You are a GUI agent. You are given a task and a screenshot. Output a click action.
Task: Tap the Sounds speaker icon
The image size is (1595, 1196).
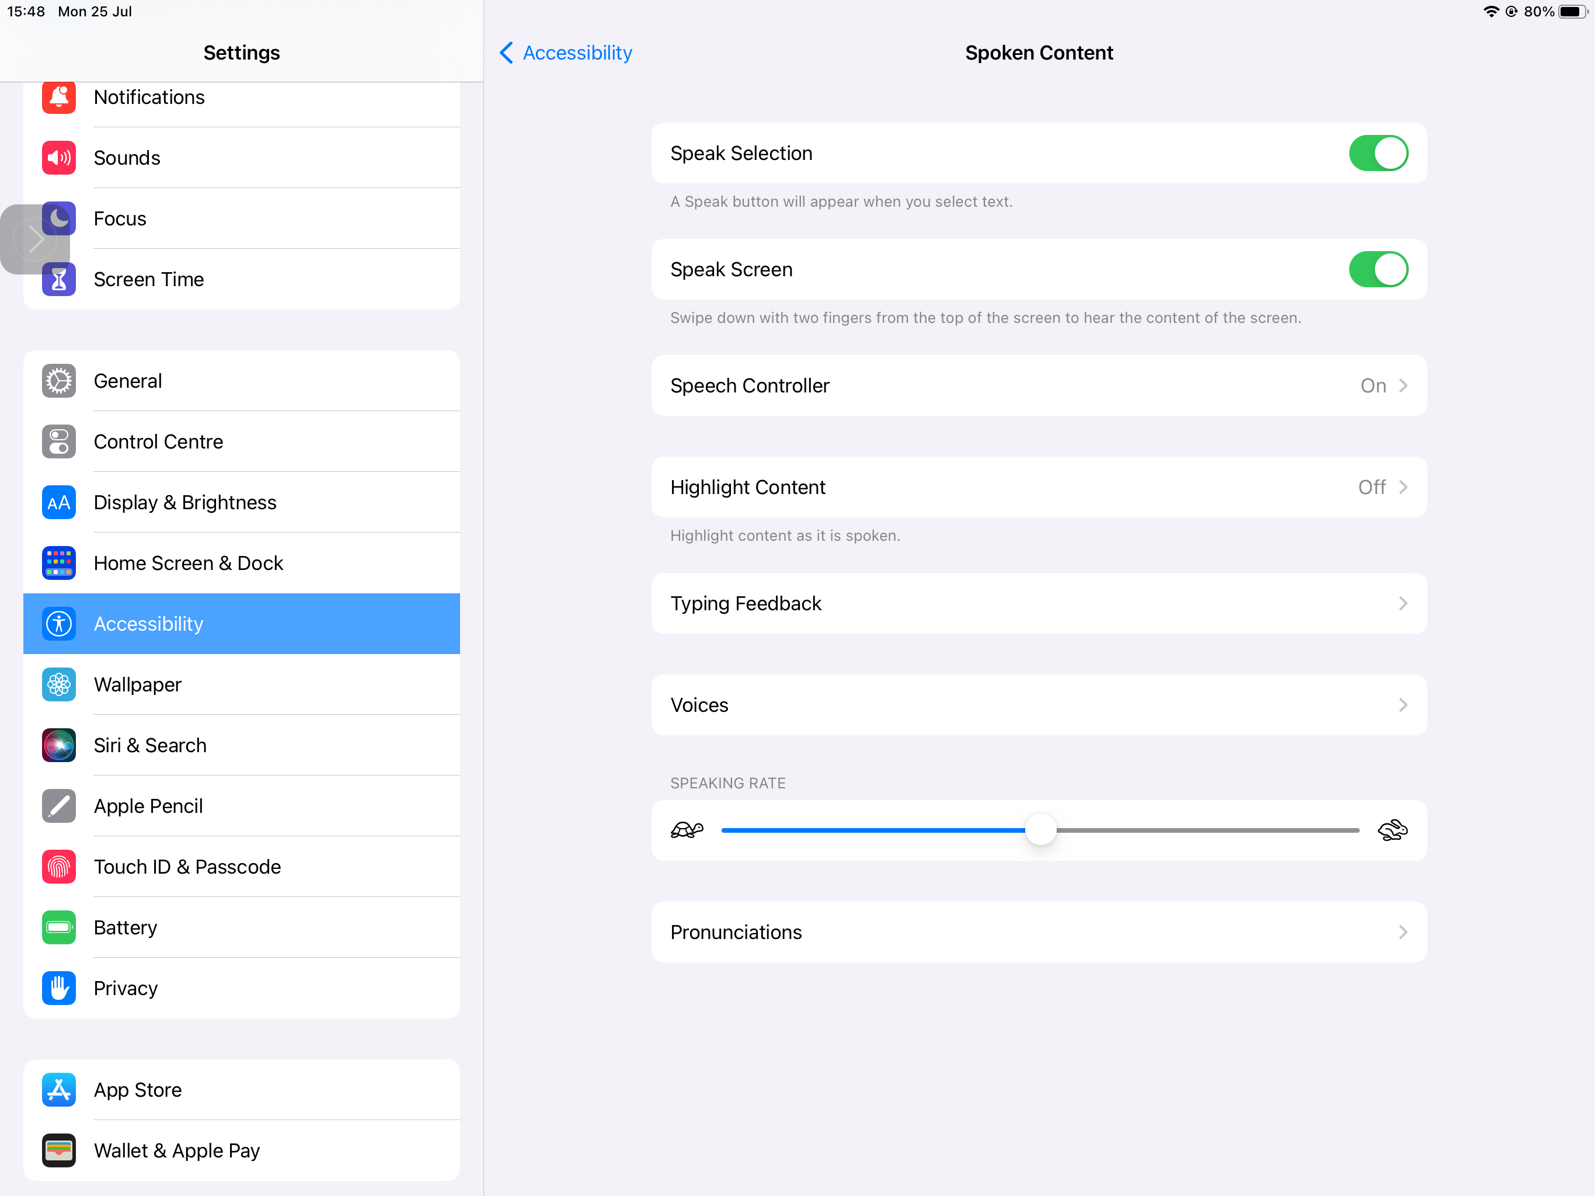(x=58, y=158)
